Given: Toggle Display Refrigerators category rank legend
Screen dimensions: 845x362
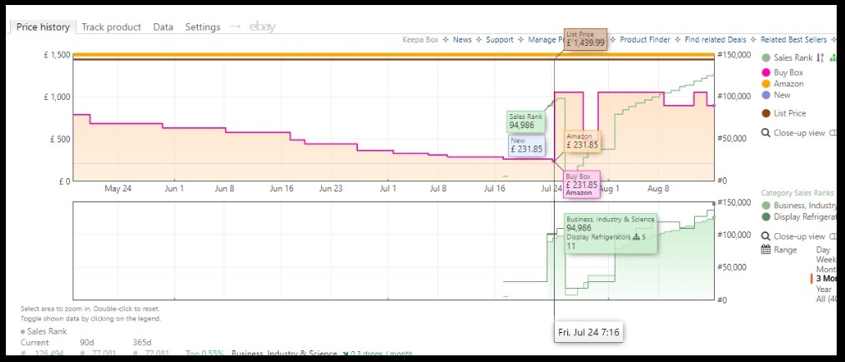Looking at the screenshot, I should click(798, 216).
